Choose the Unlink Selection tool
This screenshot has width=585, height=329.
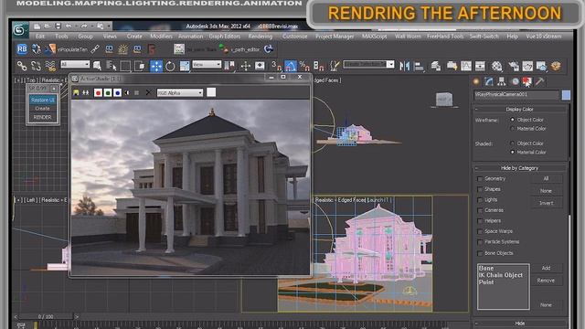(x=36, y=66)
